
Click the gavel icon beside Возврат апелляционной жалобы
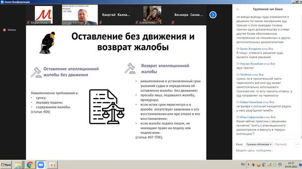[130, 68]
